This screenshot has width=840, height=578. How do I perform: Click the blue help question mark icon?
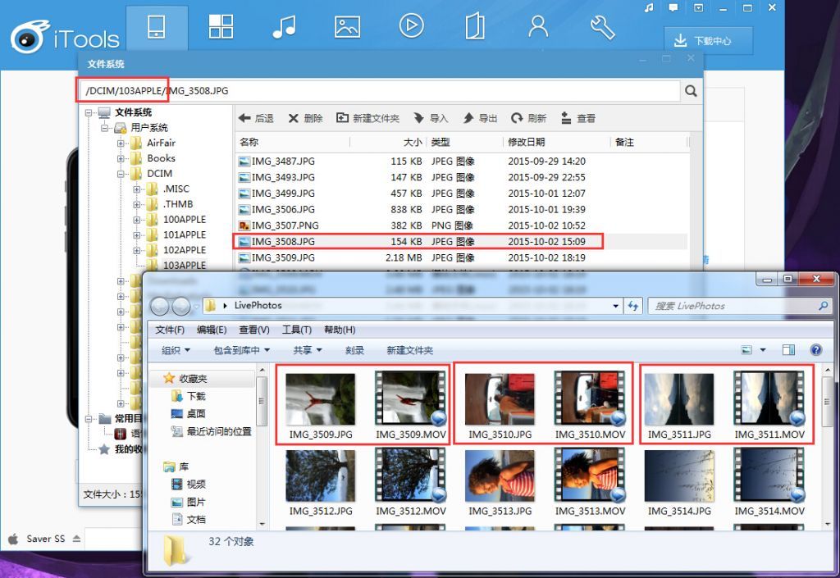(x=816, y=350)
